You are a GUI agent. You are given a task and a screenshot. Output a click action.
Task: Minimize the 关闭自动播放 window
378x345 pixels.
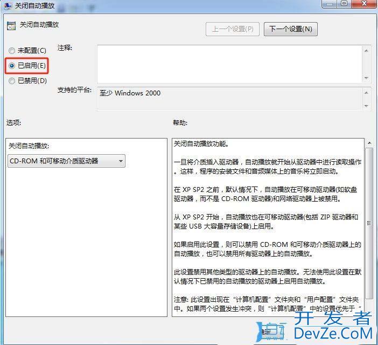[330, 3]
